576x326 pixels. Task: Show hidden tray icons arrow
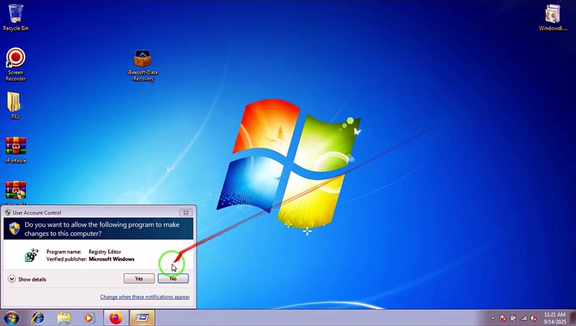[x=493, y=318]
